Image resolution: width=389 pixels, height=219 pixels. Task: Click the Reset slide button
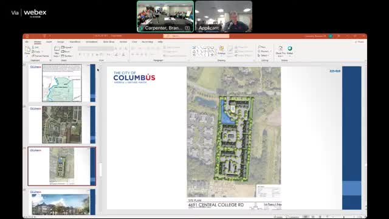[x=66, y=51]
